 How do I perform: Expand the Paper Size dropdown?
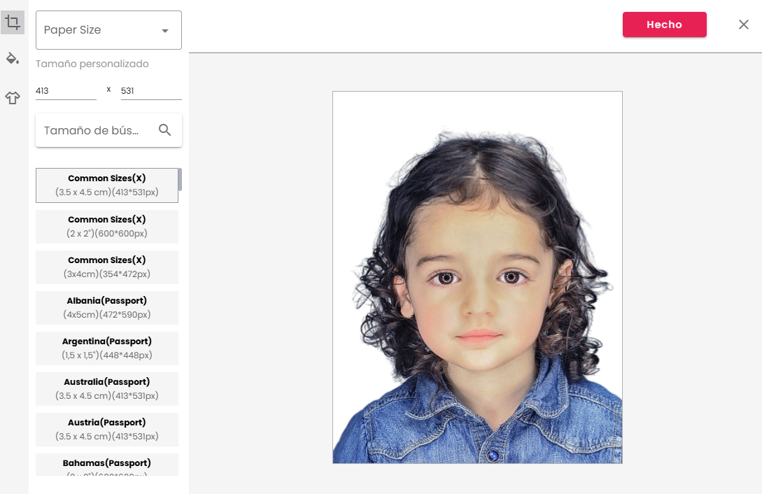(x=108, y=30)
